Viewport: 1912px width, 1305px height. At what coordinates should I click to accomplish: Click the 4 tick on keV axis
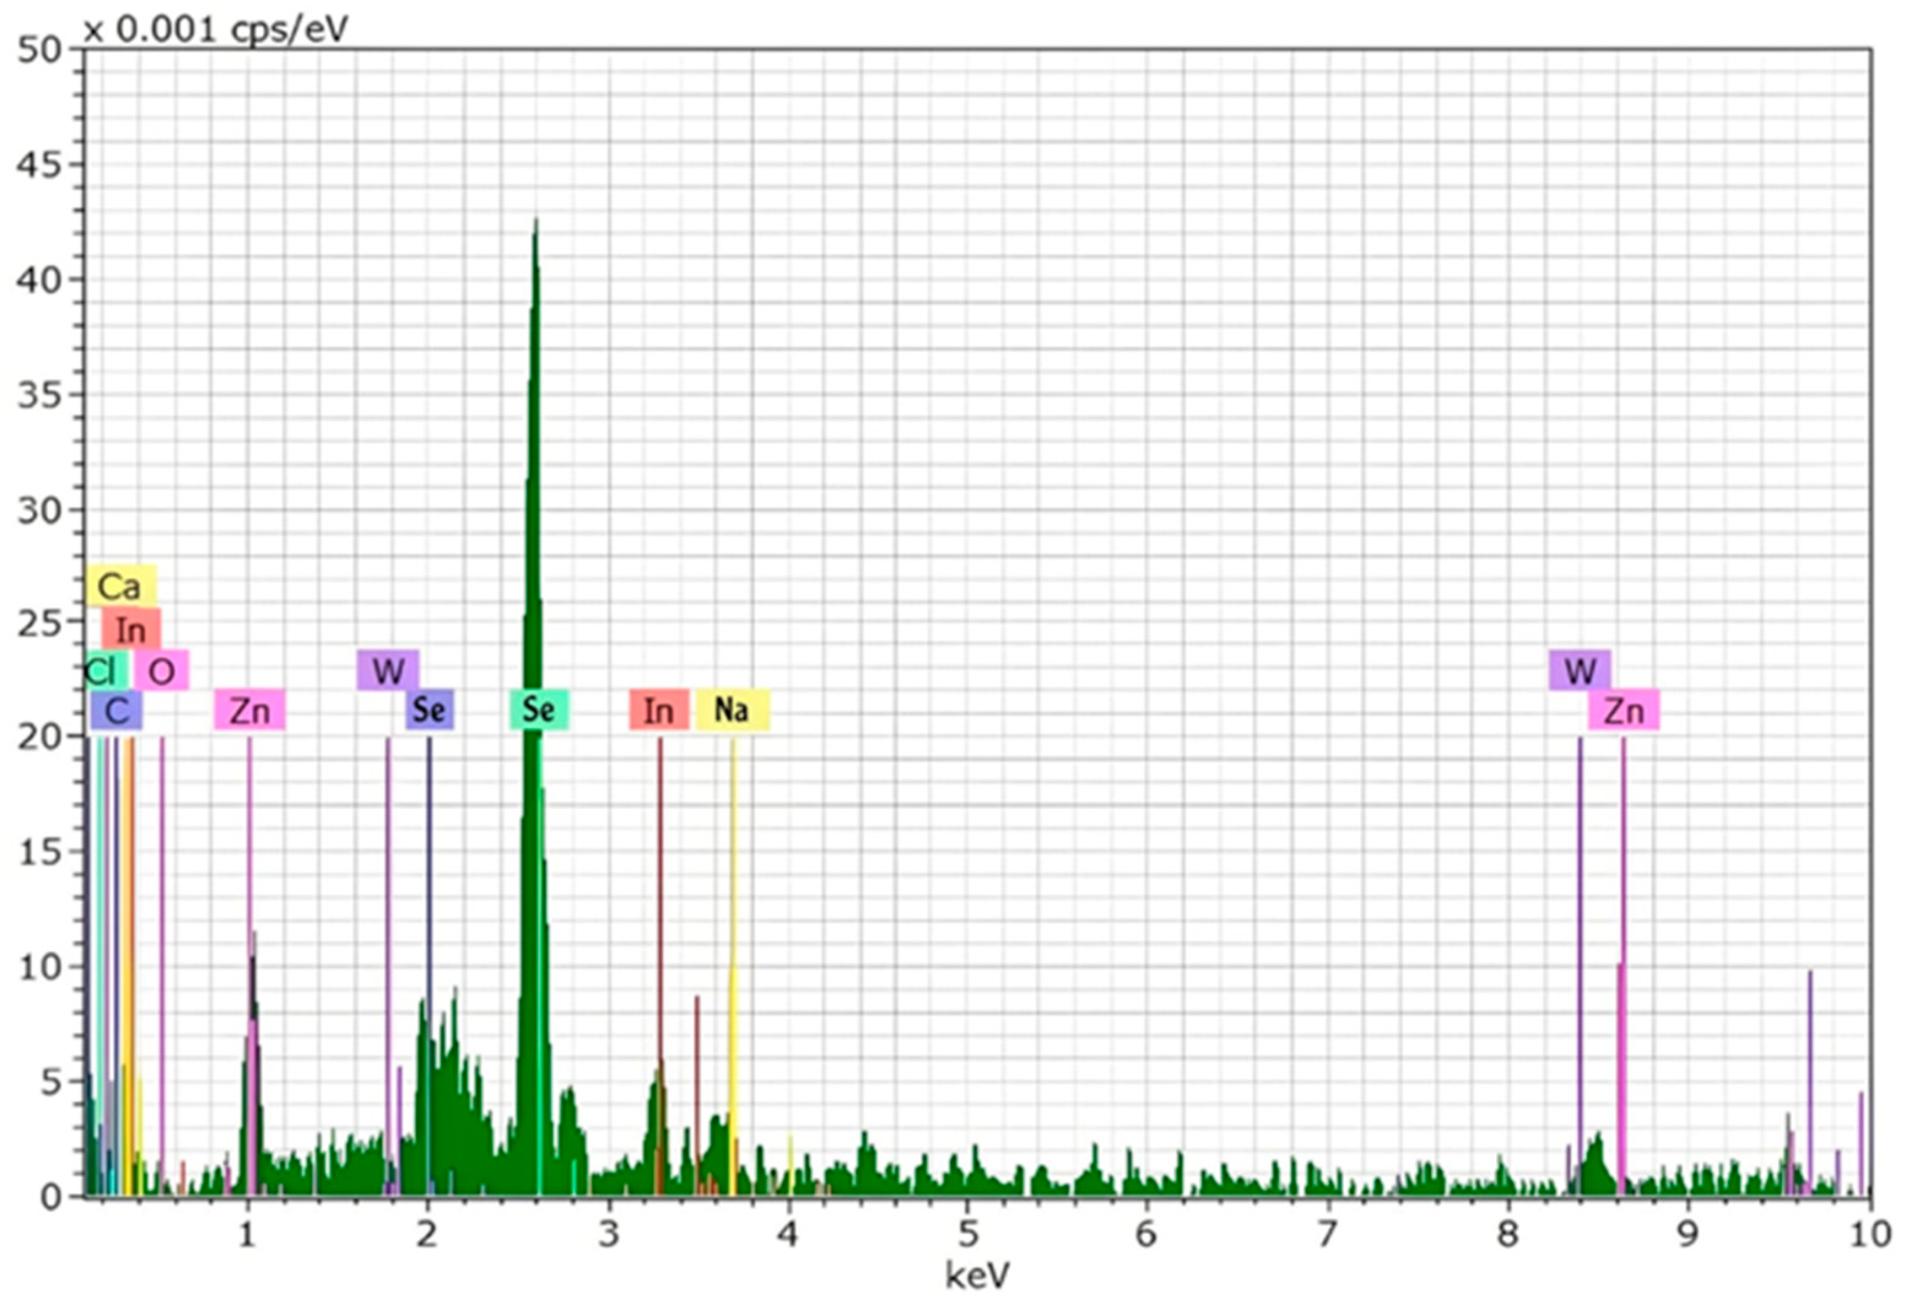[x=788, y=1235]
